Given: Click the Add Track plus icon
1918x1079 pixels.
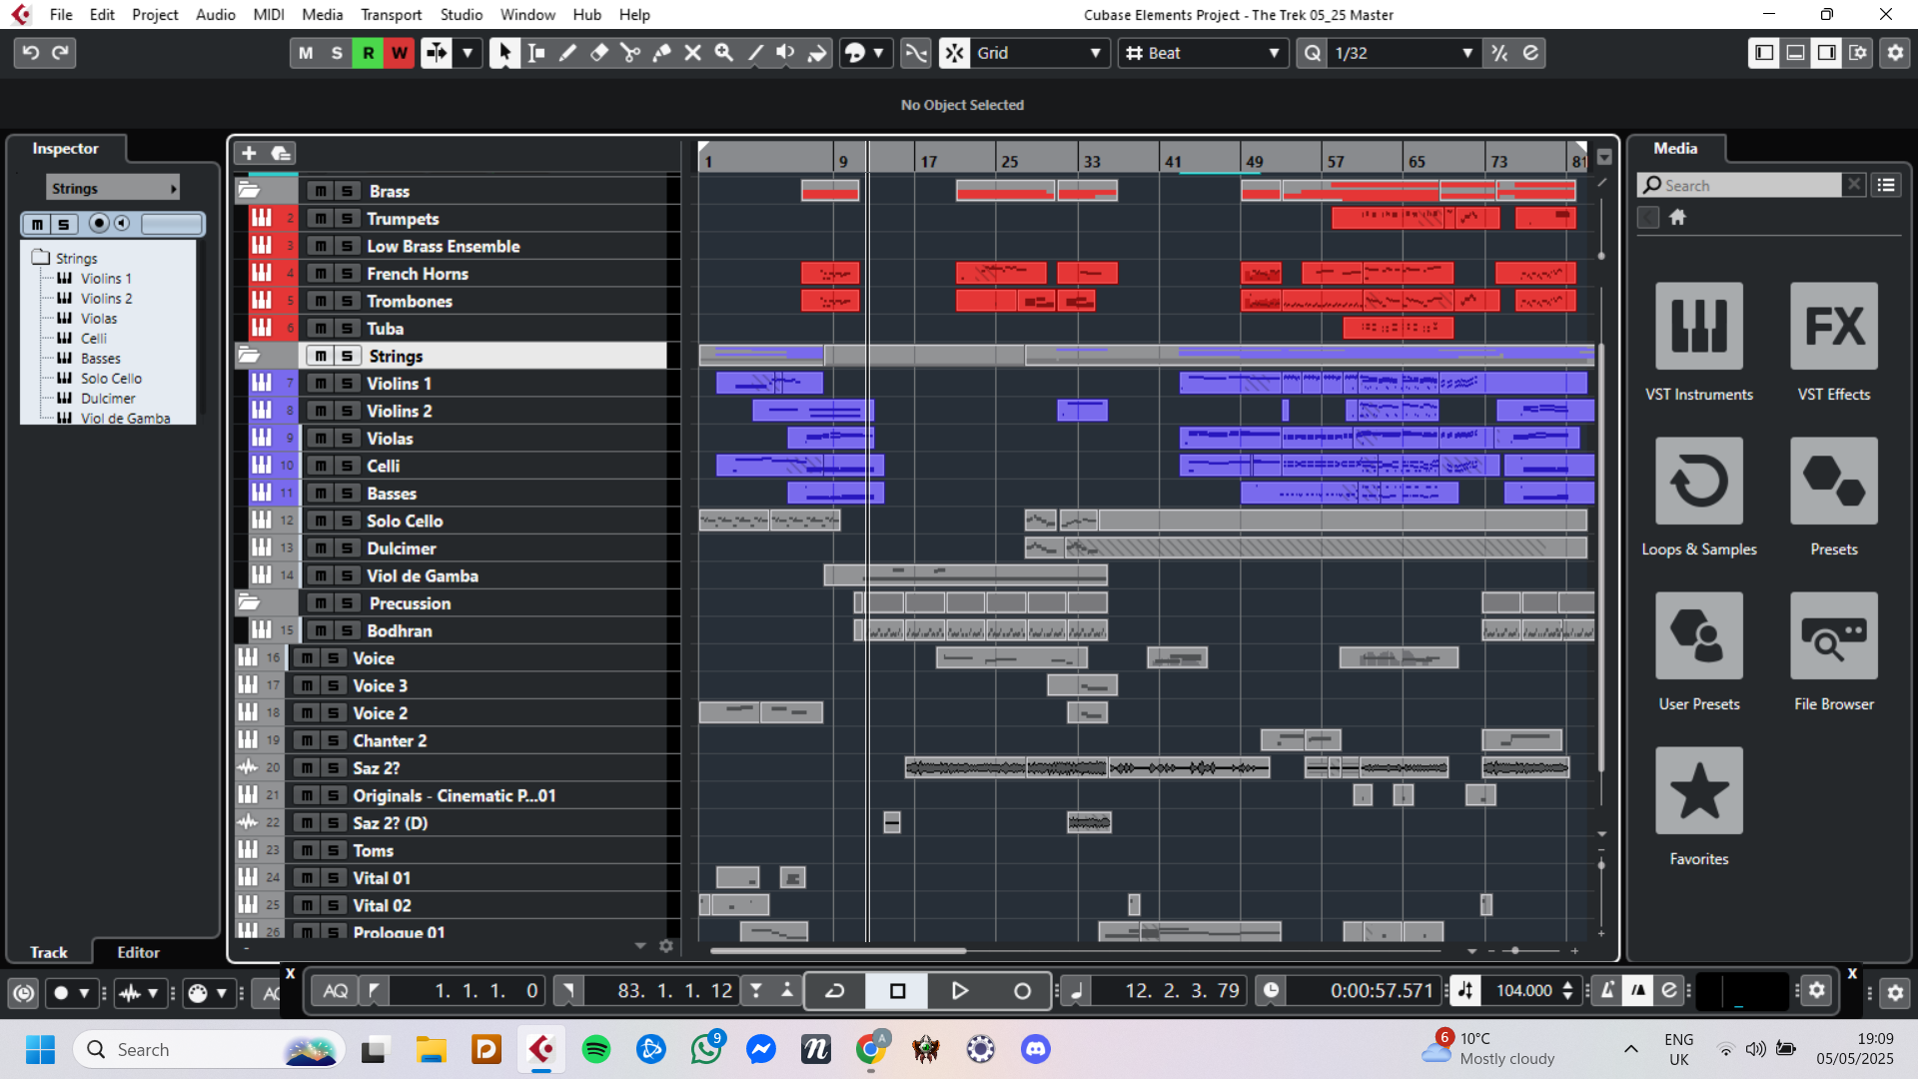Looking at the screenshot, I should (249, 153).
